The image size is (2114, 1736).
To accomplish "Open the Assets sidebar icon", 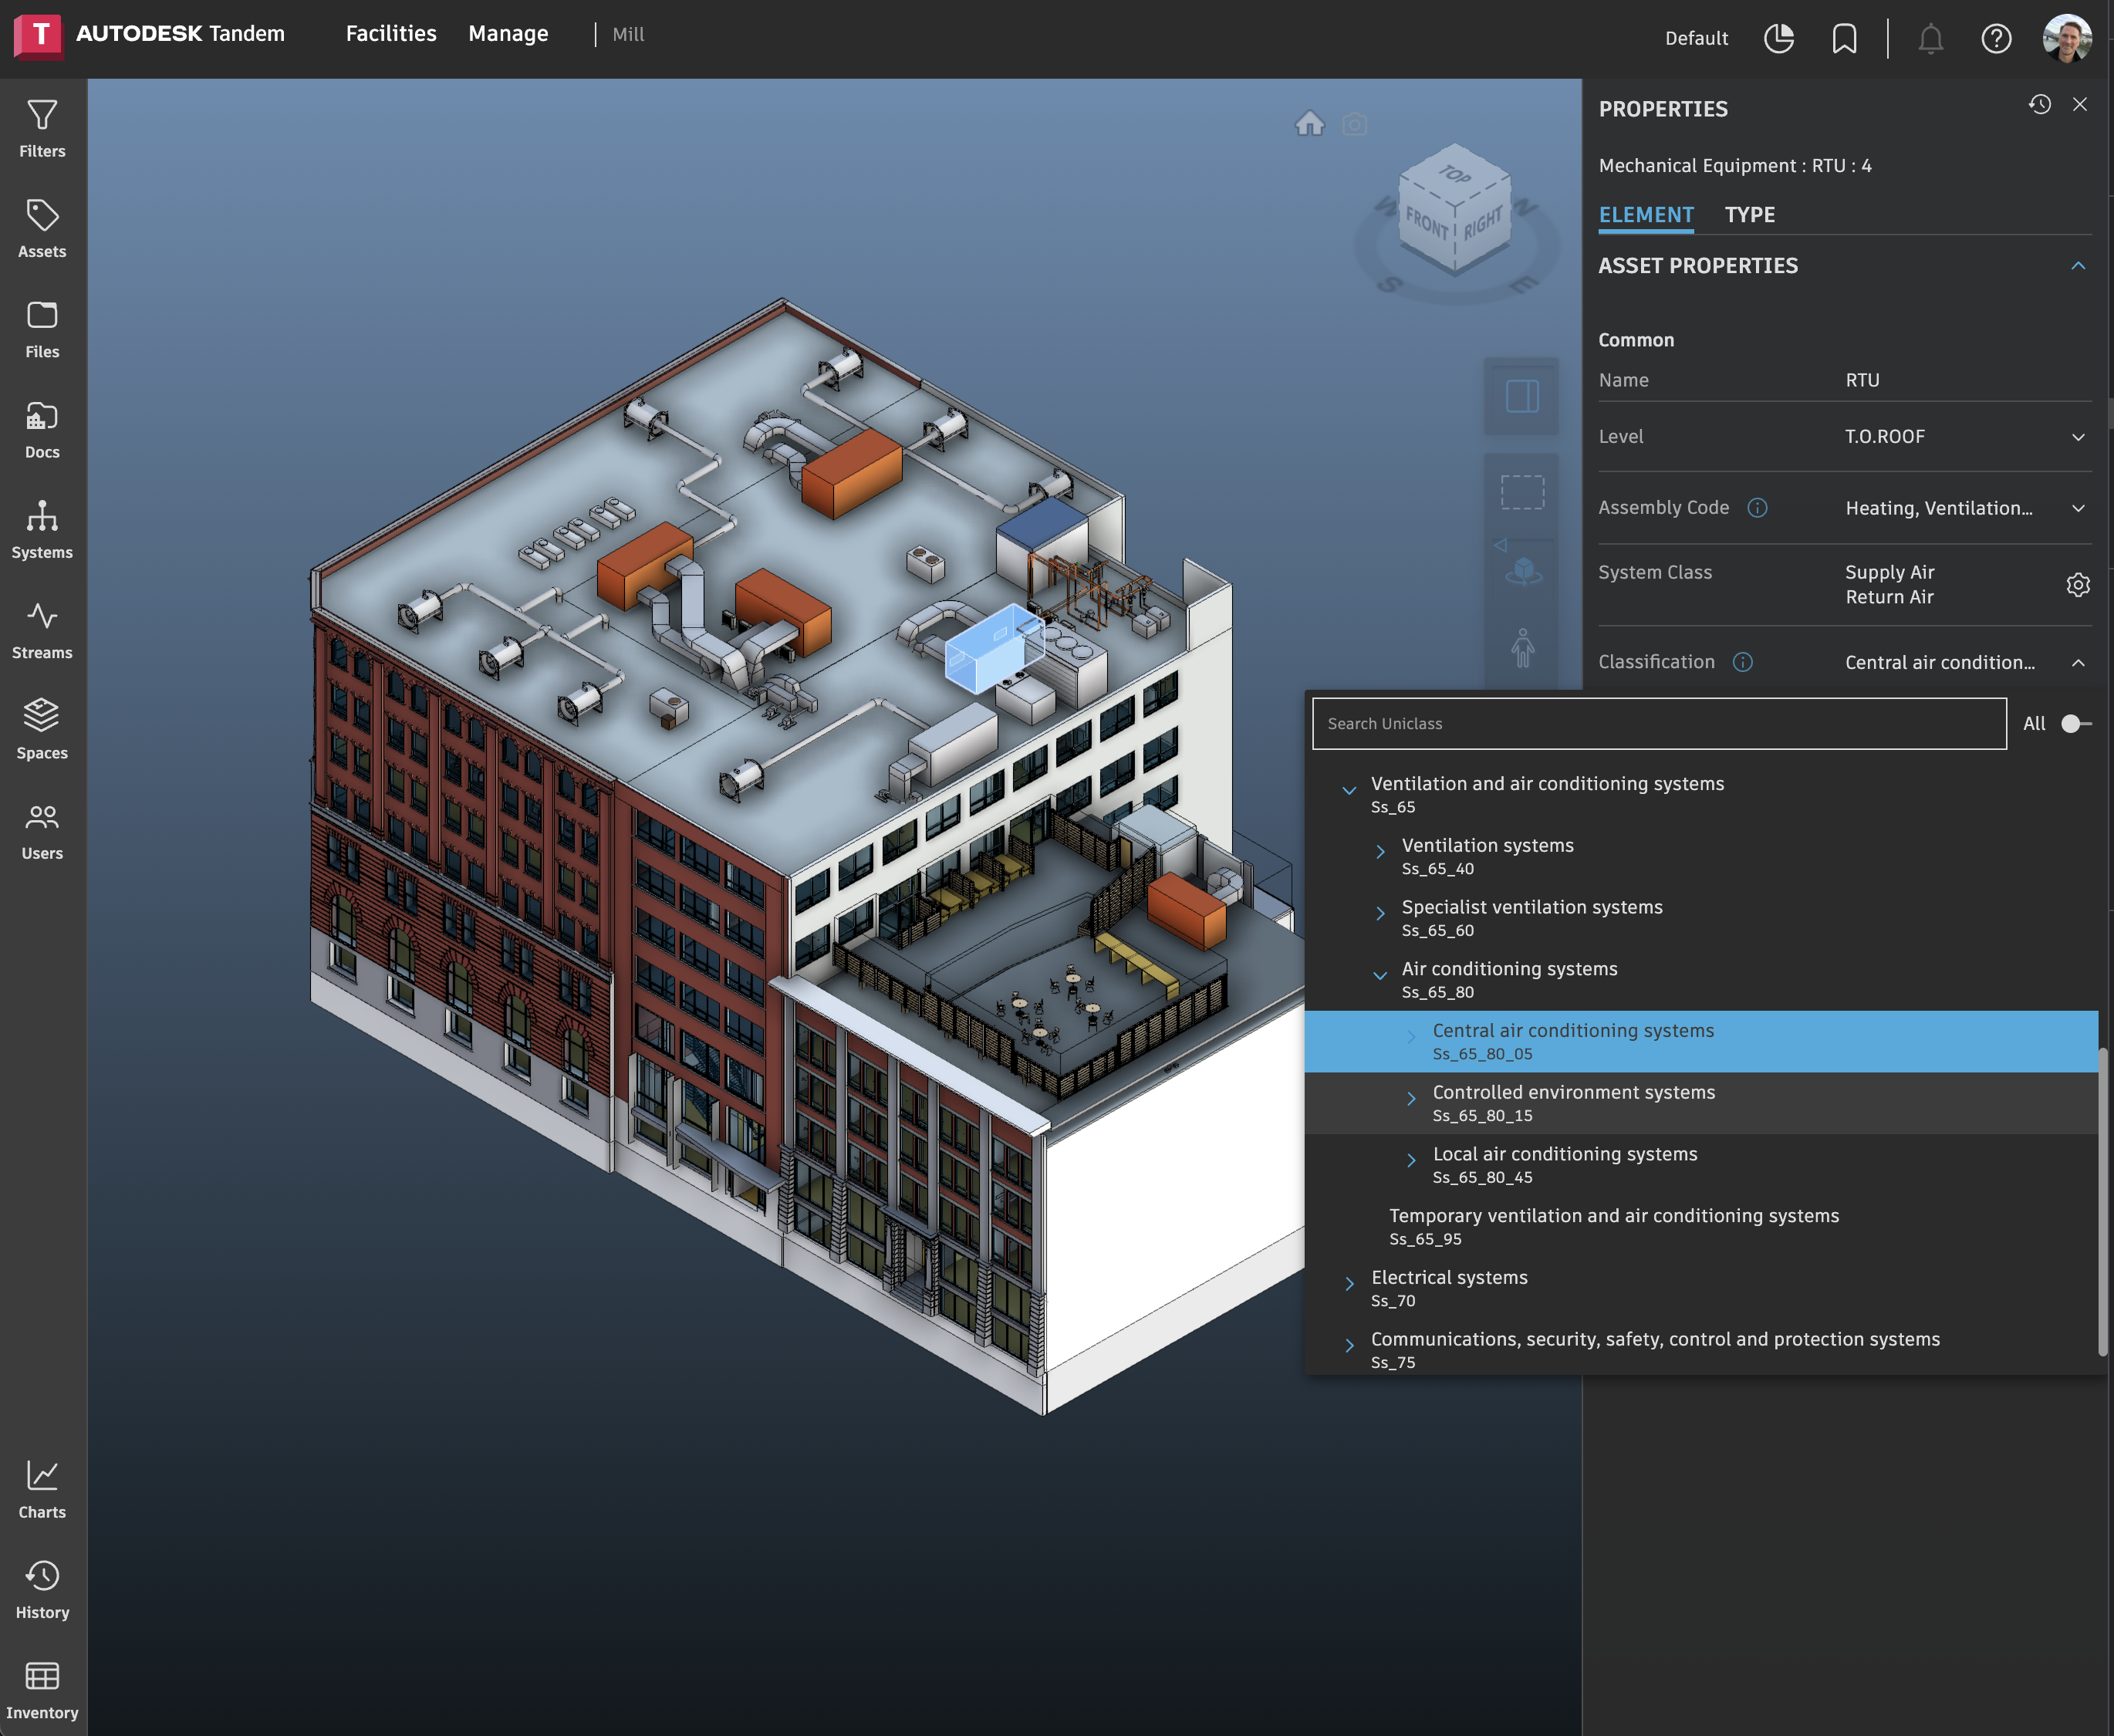I will (42, 228).
